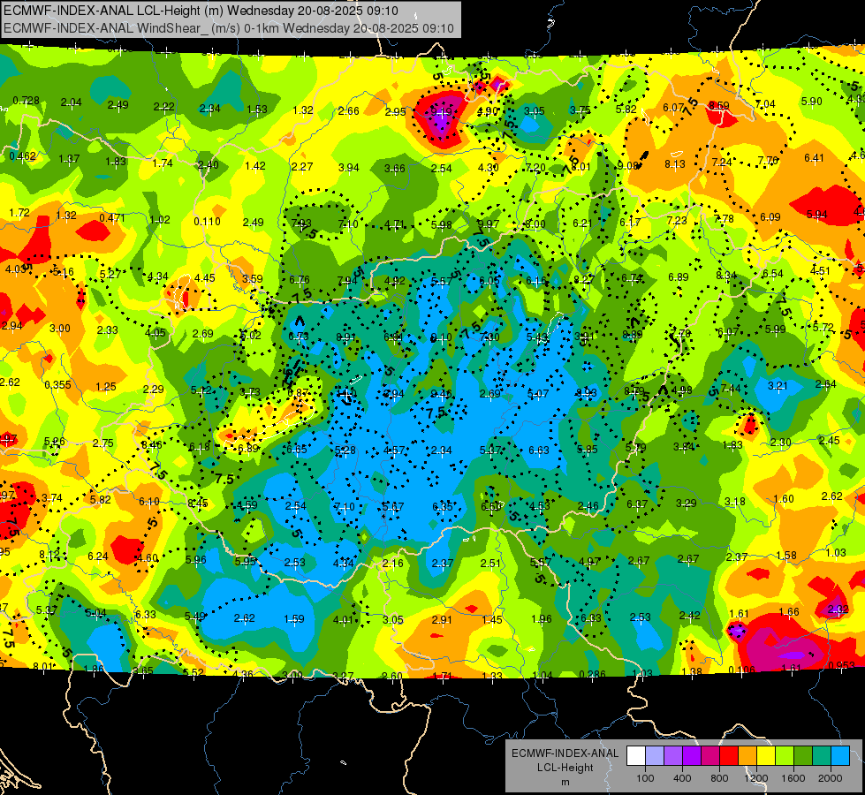Image resolution: width=865 pixels, height=795 pixels.
Task: Click the yellow swatch in the legend
Action: point(766,755)
